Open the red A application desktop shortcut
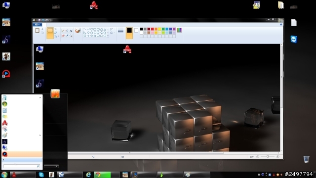This screenshot has width=316, height=178. click(x=93, y=5)
